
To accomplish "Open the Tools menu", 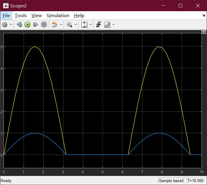I will click(21, 16).
